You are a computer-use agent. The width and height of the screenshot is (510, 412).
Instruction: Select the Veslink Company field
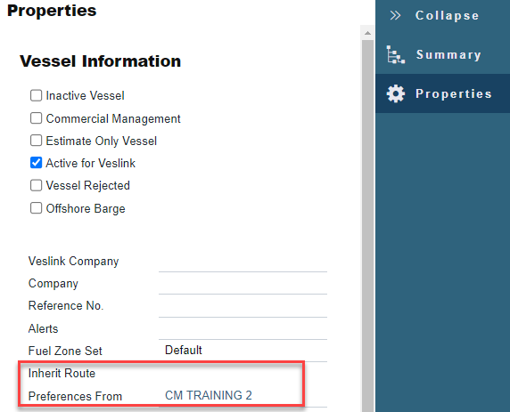click(243, 262)
